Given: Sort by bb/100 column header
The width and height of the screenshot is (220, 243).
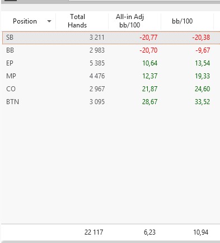Looking at the screenshot, I should (x=182, y=21).
